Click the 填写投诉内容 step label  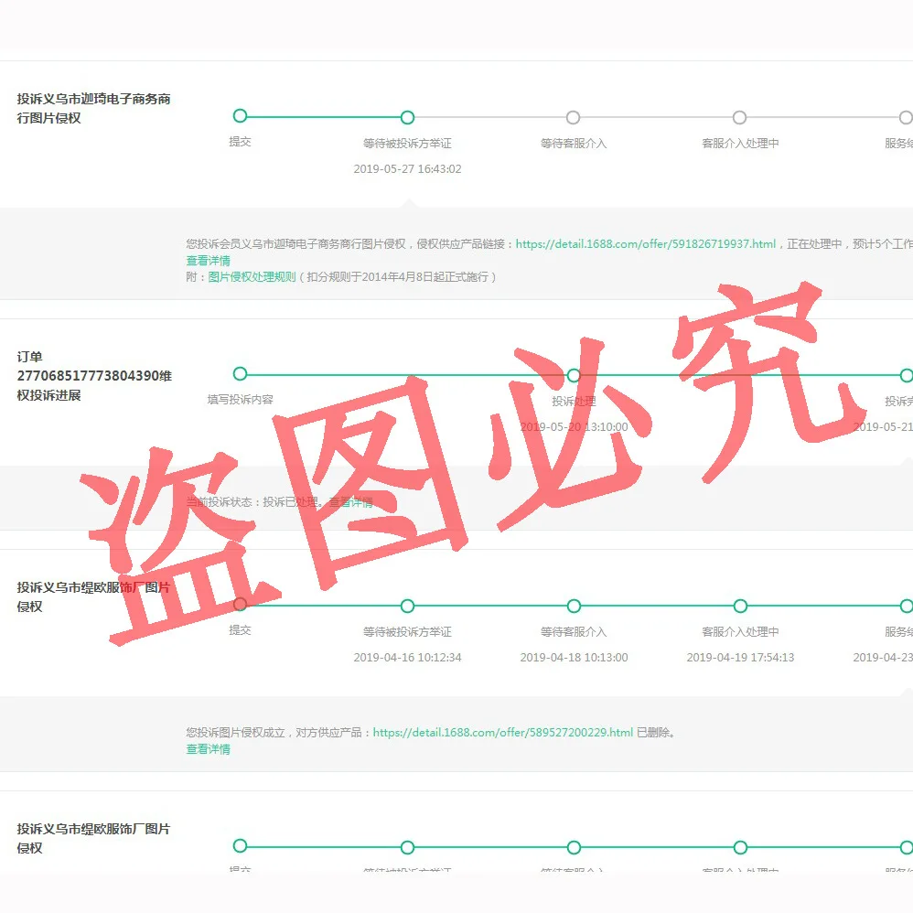240,400
